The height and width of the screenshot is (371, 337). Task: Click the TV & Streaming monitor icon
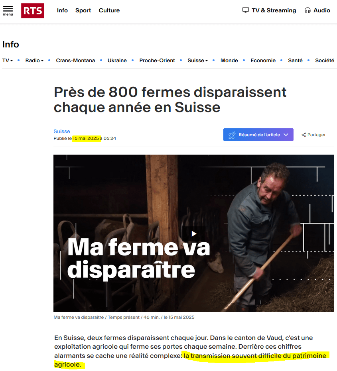point(246,10)
